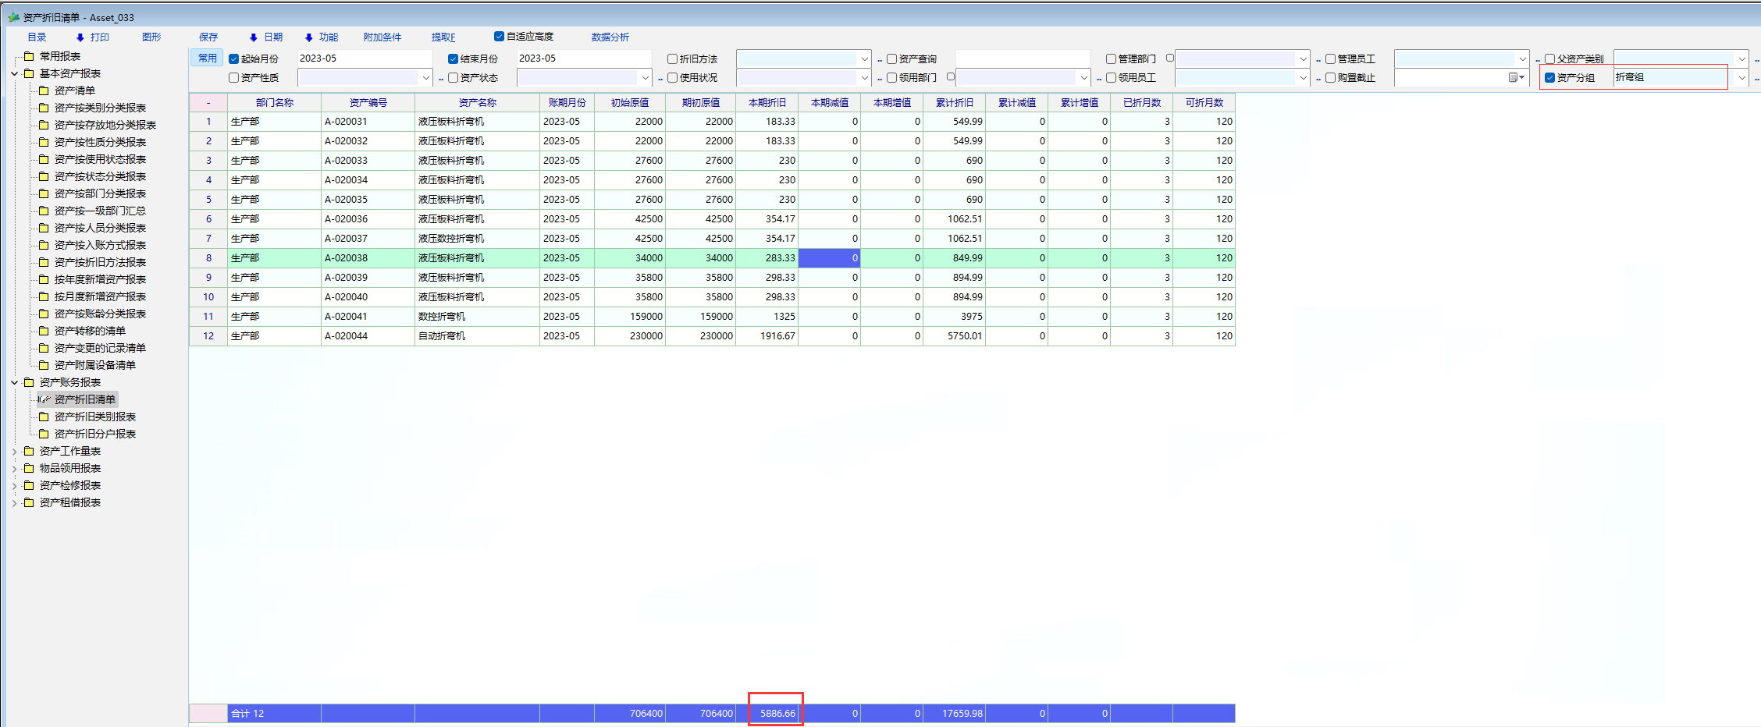Click the 日期 date arrow icon

[253, 37]
